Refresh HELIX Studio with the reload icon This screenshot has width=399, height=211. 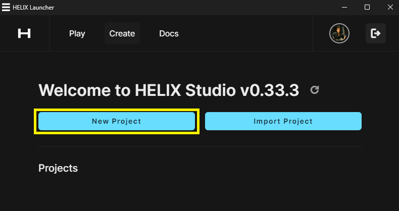click(x=315, y=90)
